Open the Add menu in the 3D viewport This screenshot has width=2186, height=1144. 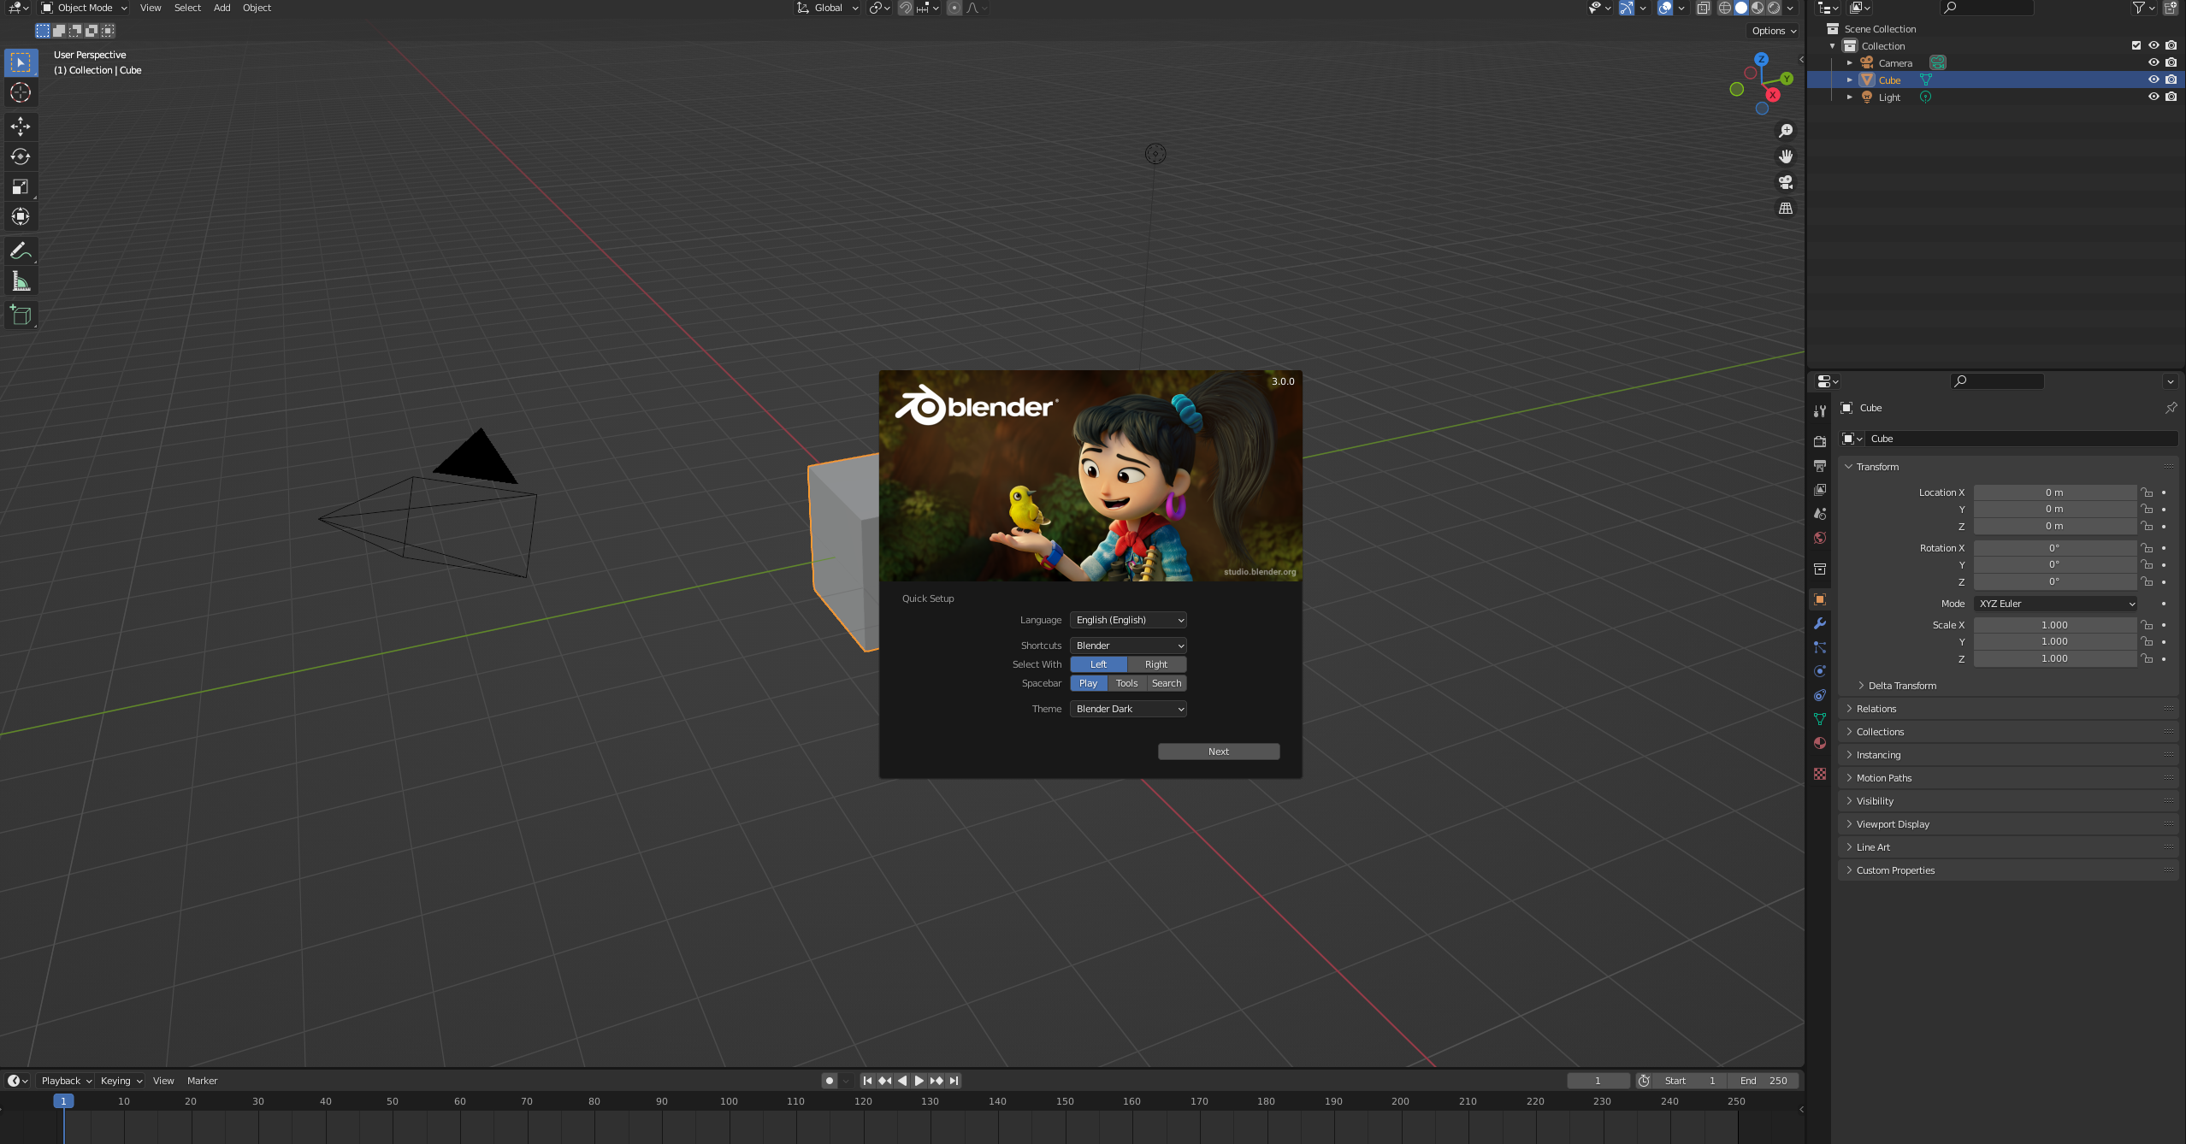coord(221,8)
